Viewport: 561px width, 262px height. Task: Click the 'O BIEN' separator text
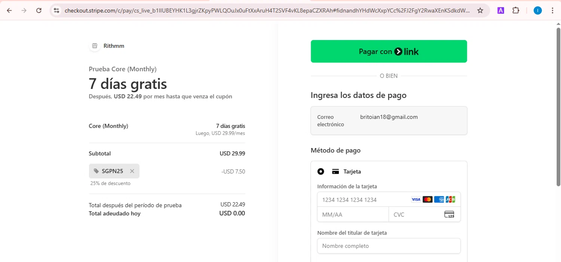[x=389, y=76]
